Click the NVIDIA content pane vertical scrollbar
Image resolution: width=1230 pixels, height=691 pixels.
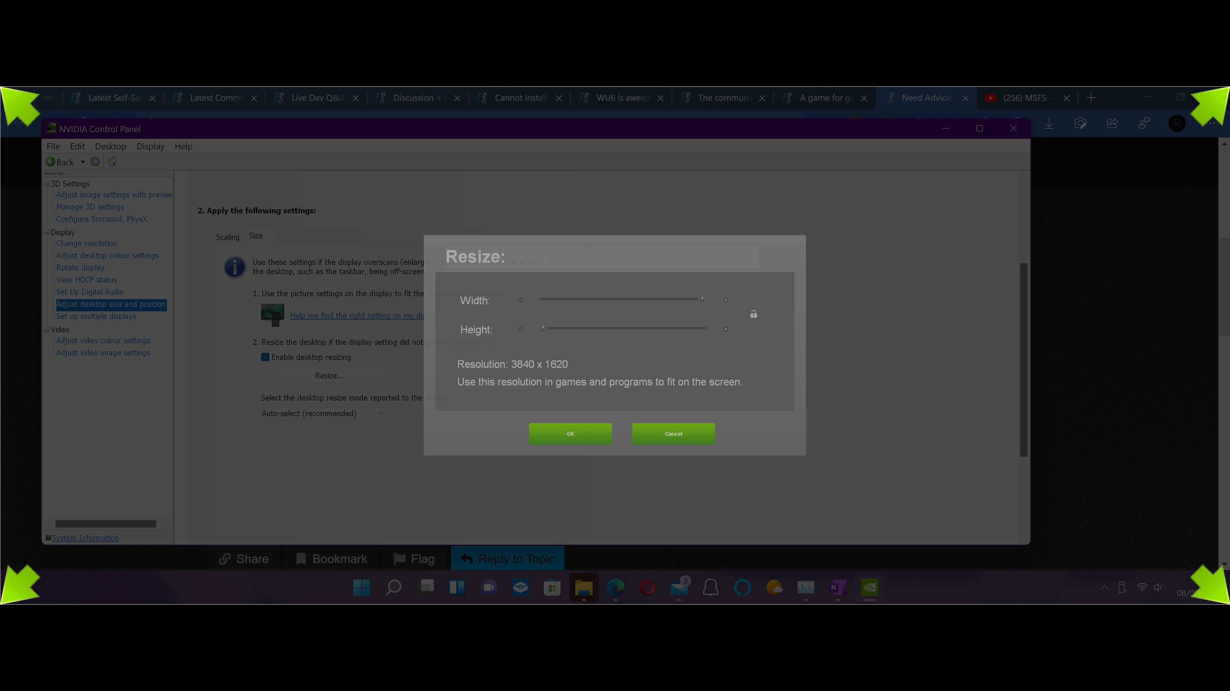[1024, 360]
